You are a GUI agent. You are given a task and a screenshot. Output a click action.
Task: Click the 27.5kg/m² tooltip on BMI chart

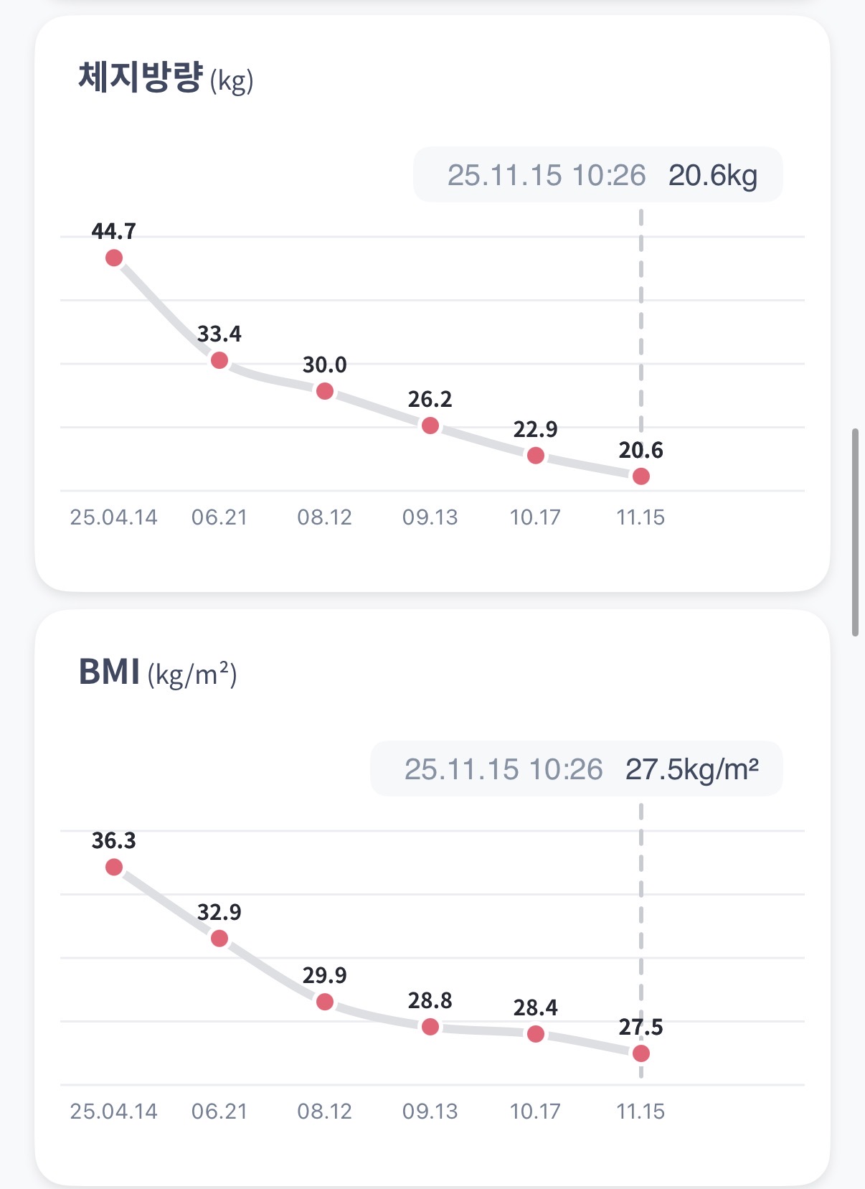[x=577, y=769]
